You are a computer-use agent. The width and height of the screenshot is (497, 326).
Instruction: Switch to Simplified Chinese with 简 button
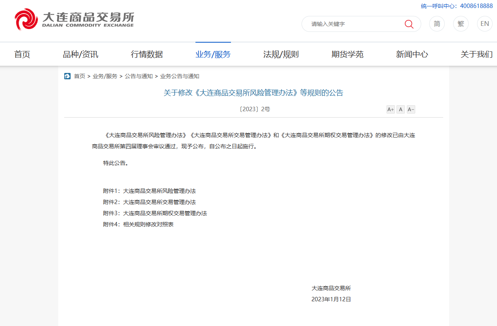[437, 24]
